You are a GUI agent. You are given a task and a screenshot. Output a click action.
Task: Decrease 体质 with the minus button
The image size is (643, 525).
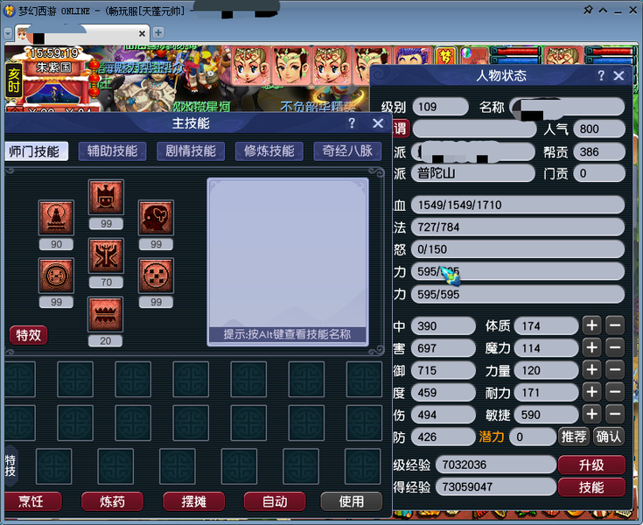coord(615,325)
